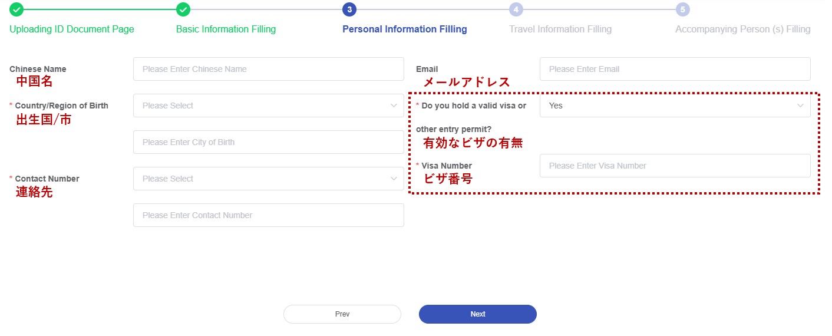Screen dimensions: 832x336
Task: Click the Country/Region of Birth chevron arrow
Action: pyautogui.click(x=394, y=106)
